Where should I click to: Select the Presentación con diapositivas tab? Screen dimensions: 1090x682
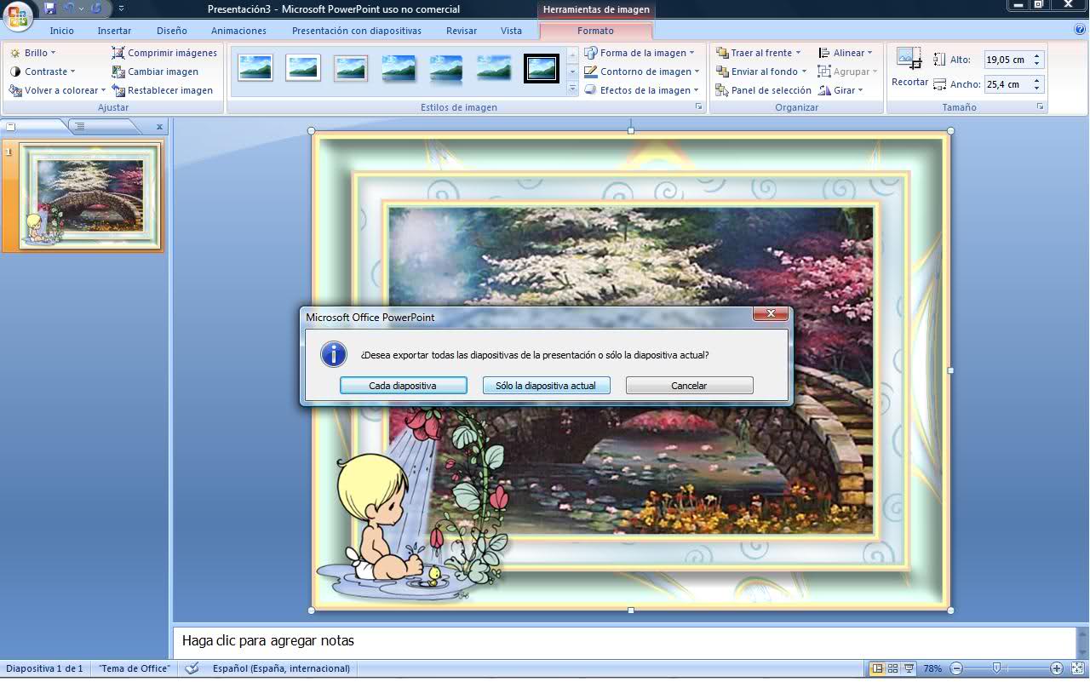pyautogui.click(x=357, y=31)
